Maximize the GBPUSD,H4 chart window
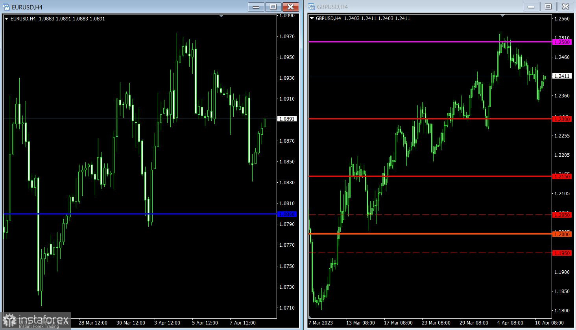This screenshot has height=330, width=576. 548,6
